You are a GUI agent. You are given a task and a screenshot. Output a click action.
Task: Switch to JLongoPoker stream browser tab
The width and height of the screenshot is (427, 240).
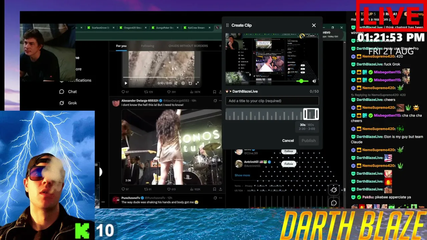[x=164, y=28]
